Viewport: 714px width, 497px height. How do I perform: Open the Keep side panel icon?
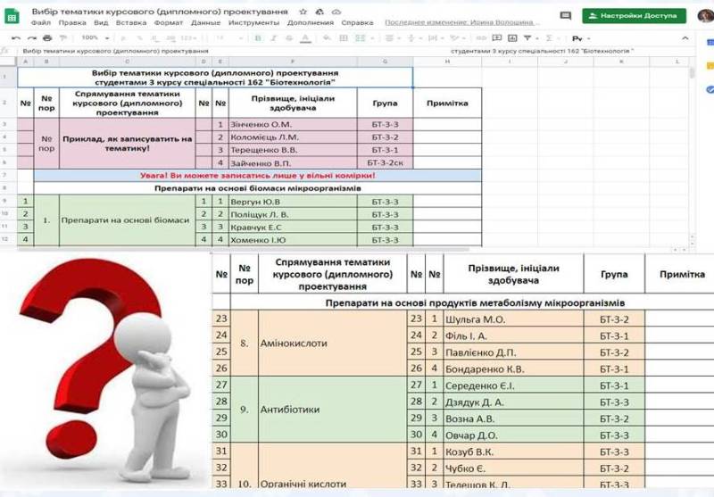710,66
